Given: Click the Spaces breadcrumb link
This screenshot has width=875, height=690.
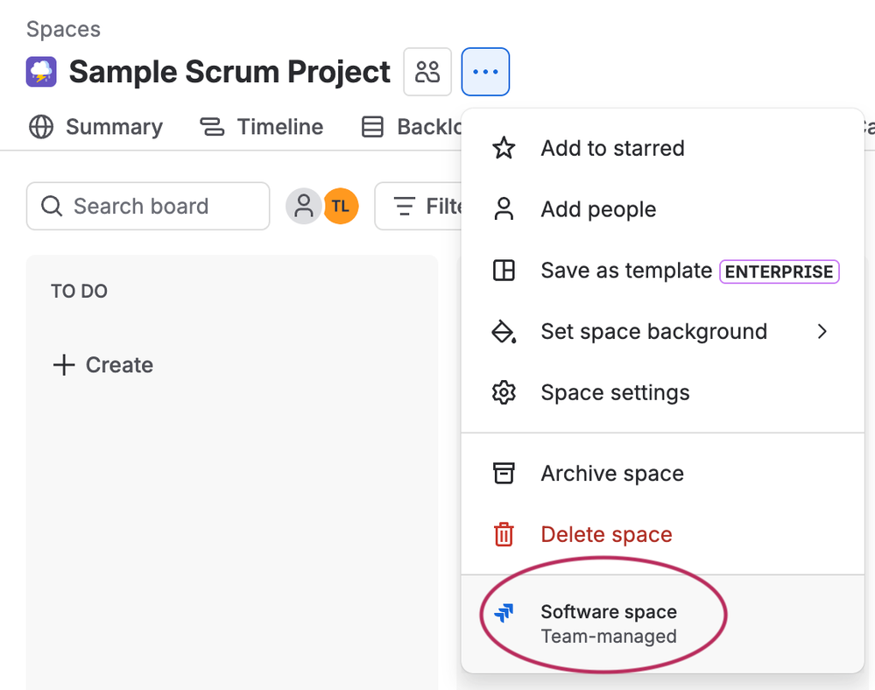Looking at the screenshot, I should 63,29.
